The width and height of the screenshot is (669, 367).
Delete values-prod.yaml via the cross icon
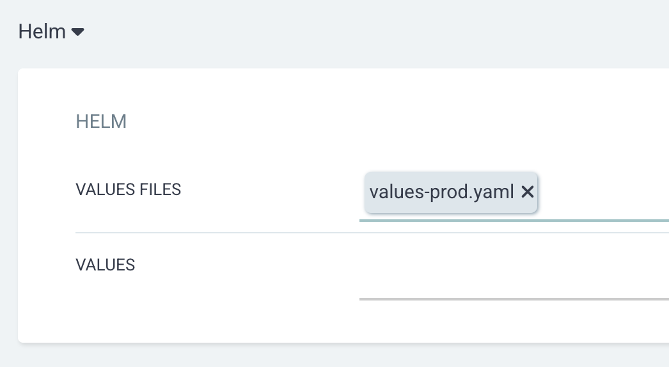(x=528, y=192)
